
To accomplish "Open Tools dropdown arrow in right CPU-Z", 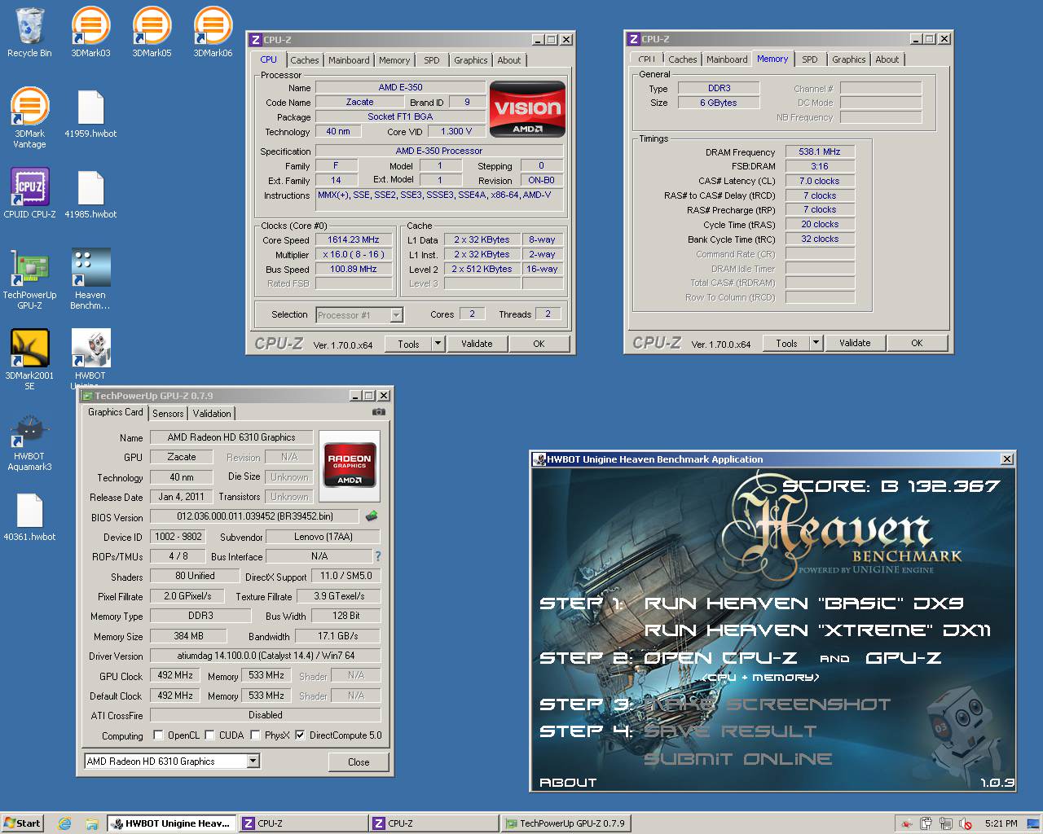I will 816,343.
